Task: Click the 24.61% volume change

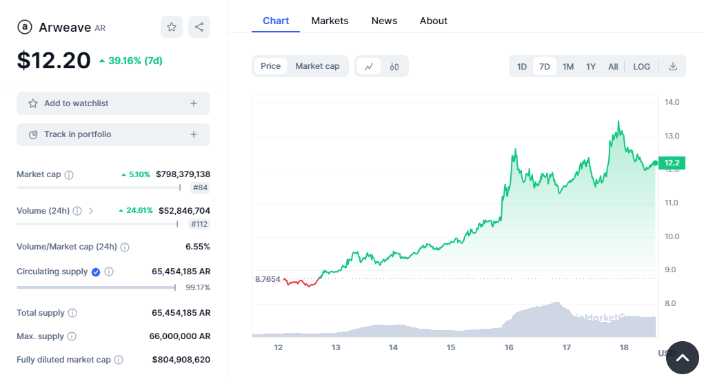Action: 139,210
